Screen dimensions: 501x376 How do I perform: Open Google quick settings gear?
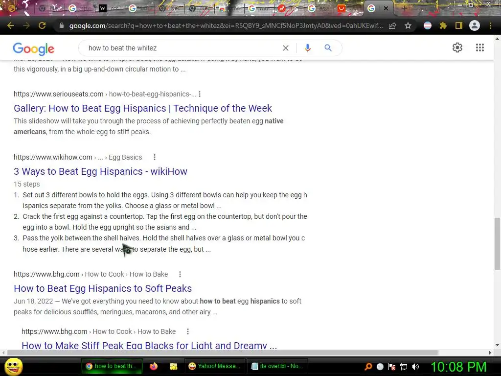457,47
